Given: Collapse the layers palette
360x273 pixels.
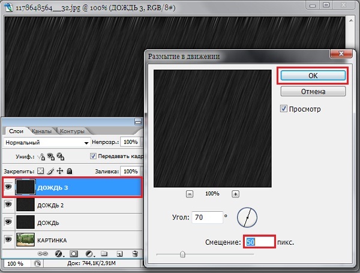Looking at the screenshot, I should tap(138, 122).
